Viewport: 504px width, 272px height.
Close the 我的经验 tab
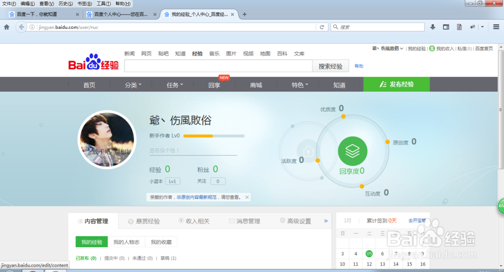(232, 15)
